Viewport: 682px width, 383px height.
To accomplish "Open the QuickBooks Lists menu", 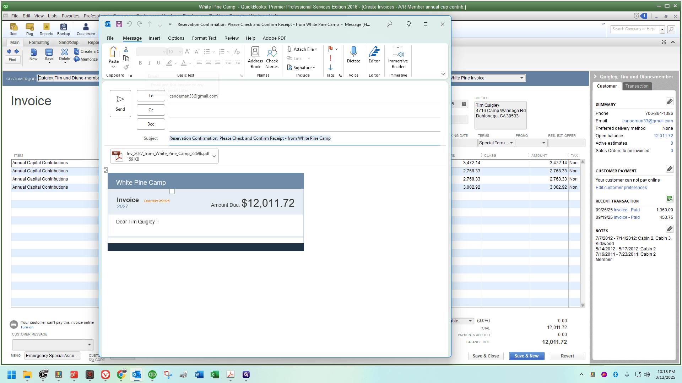I will click(53, 16).
